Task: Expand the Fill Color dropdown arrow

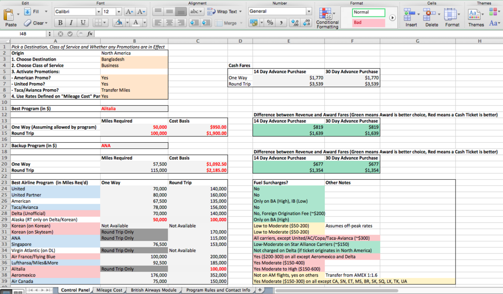Action: pos(127,23)
